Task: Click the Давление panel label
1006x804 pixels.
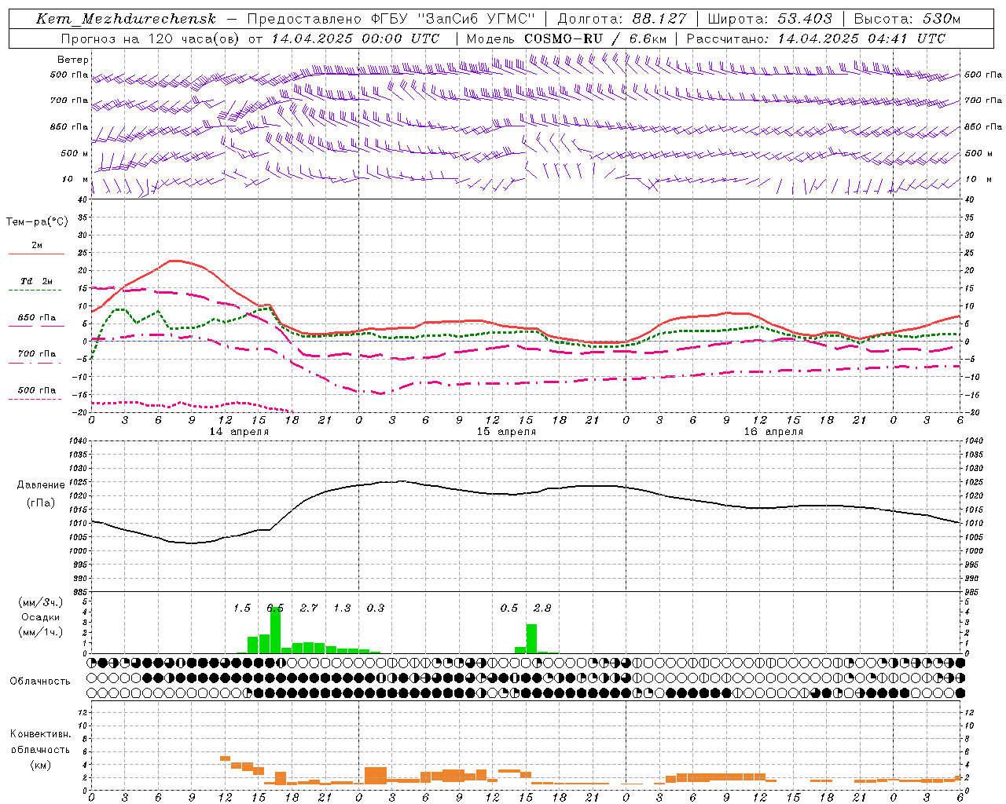Action: [41, 485]
